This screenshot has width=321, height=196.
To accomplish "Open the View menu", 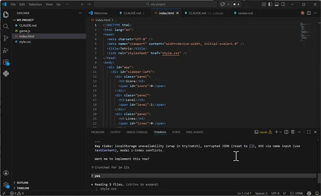I will [x=49, y=4].
